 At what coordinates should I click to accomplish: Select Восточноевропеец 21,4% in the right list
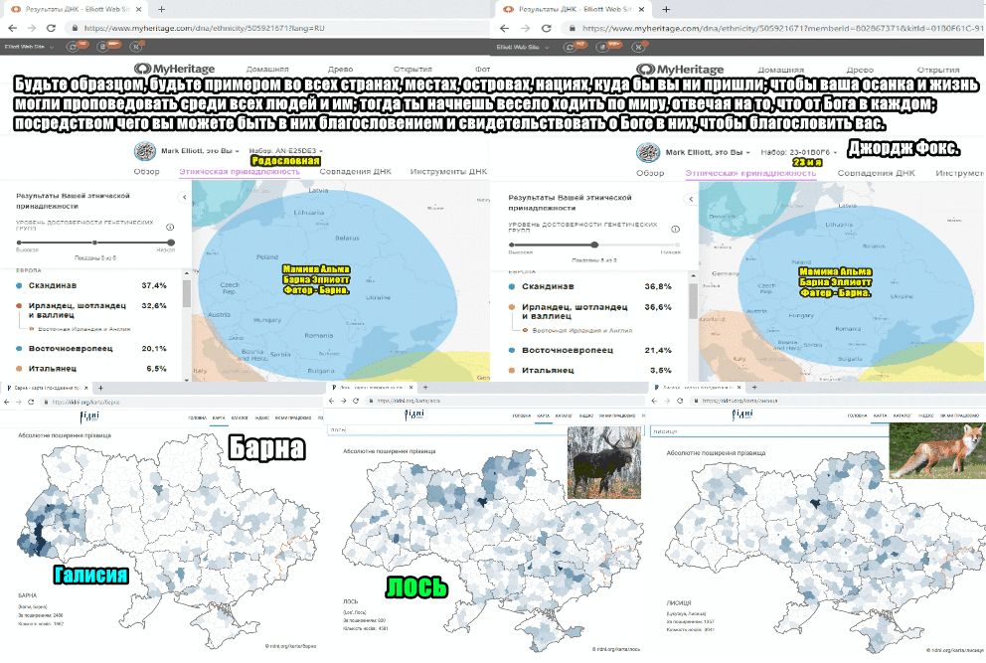(589, 350)
